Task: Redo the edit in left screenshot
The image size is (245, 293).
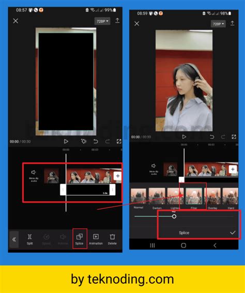Action: click(108, 142)
